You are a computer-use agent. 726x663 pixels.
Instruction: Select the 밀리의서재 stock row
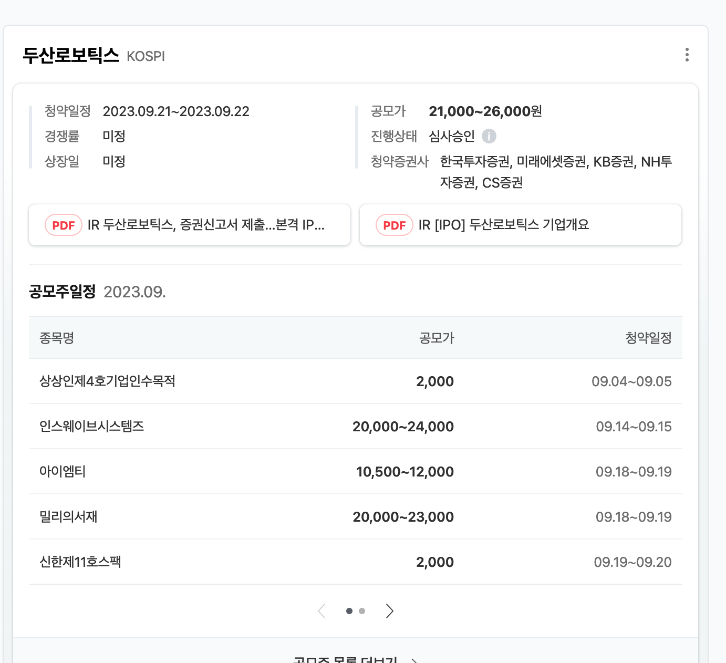356,517
